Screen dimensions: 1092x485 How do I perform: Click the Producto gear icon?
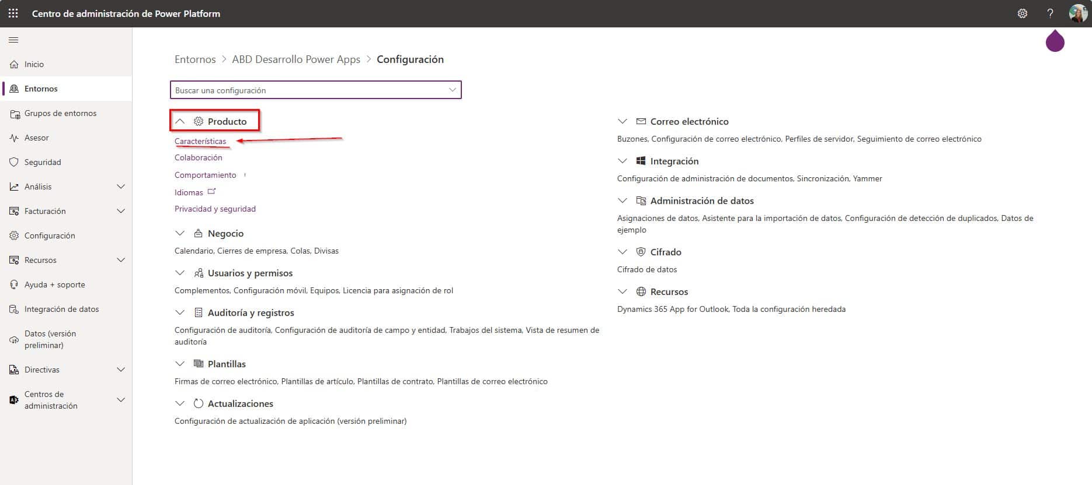point(199,121)
